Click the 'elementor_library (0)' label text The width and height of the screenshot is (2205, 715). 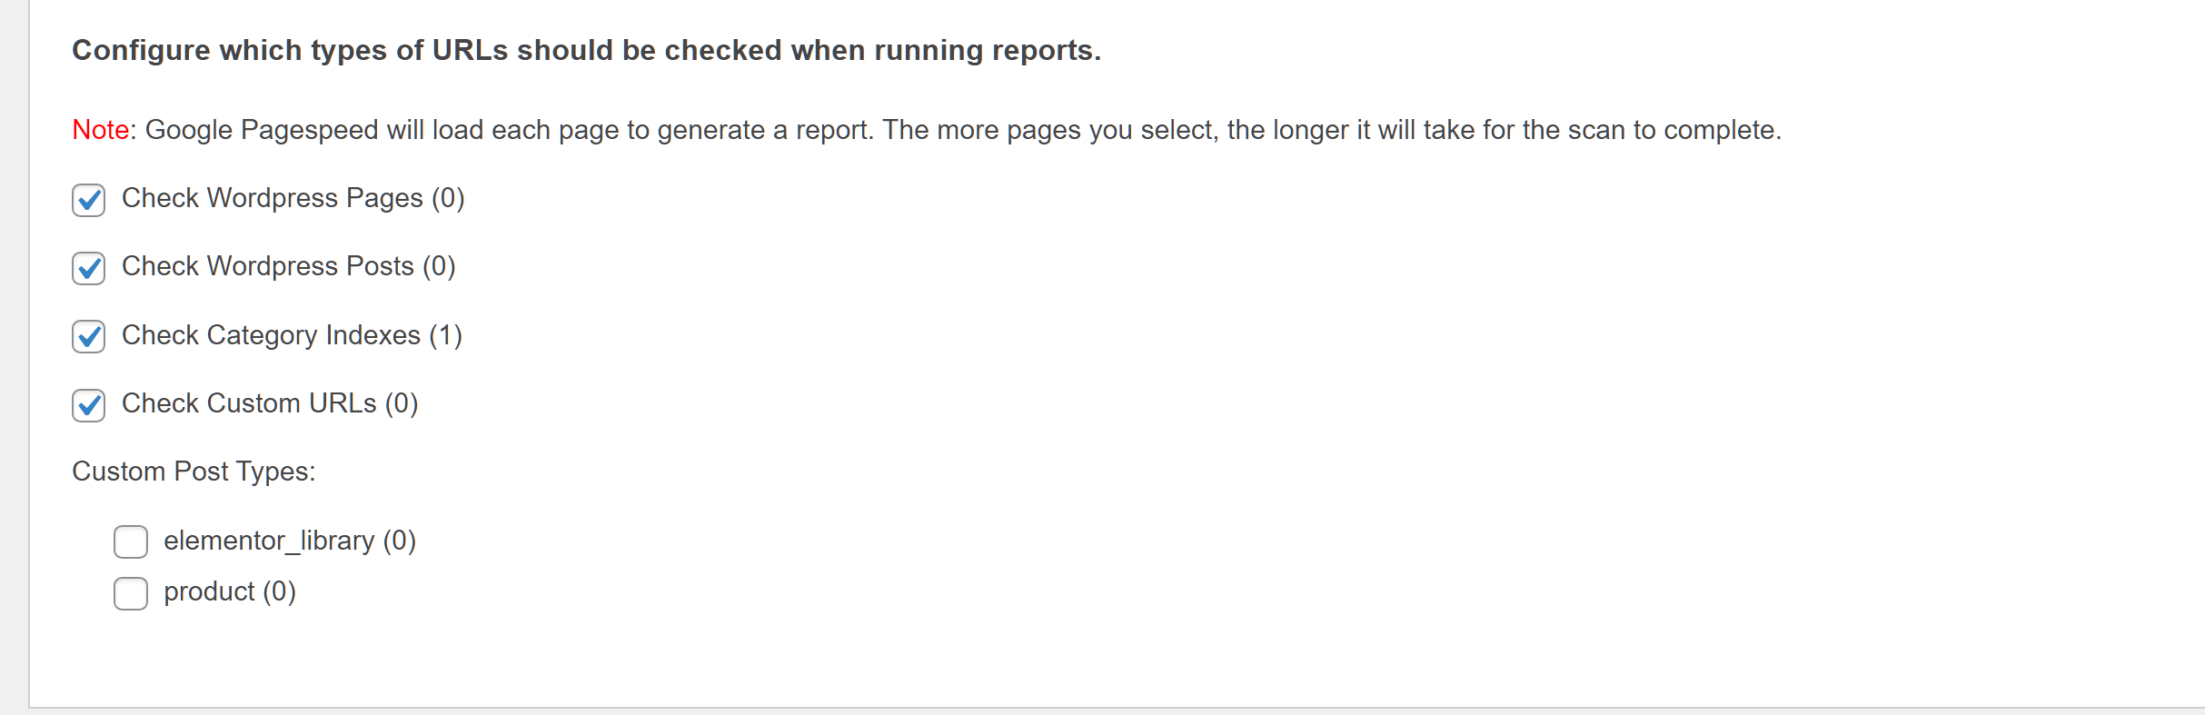point(290,541)
